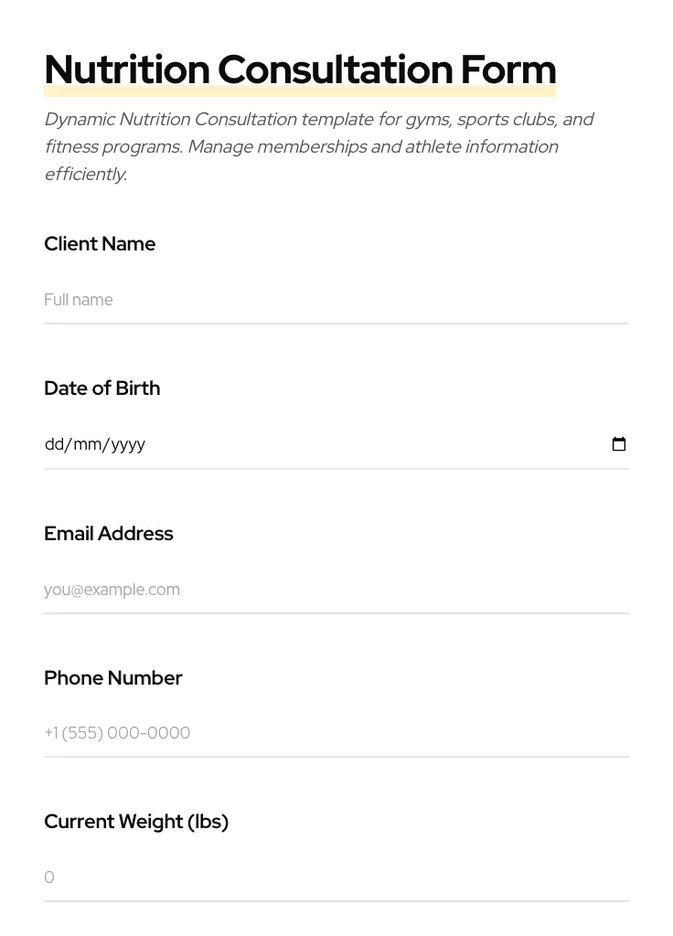The height and width of the screenshot is (936, 673).
Task: Click the 'Email Address' field label
Action: (108, 534)
